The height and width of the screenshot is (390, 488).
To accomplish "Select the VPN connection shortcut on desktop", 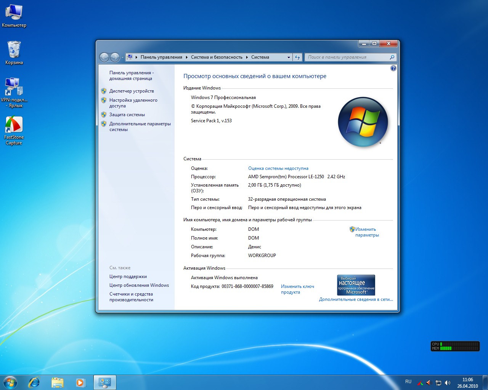I will [14, 93].
